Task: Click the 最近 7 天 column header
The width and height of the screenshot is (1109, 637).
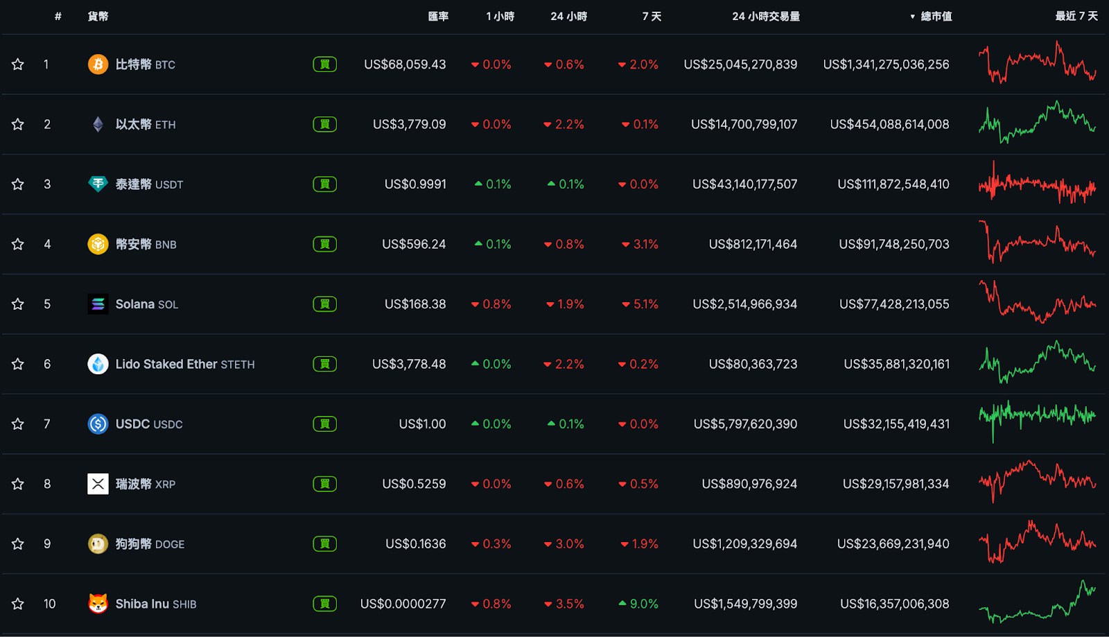Action: tap(1076, 17)
